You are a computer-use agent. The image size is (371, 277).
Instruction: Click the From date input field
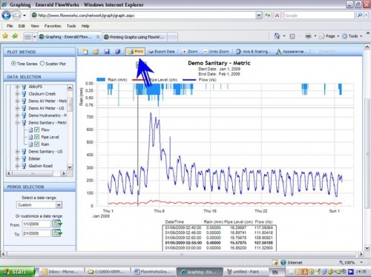click(x=36, y=224)
